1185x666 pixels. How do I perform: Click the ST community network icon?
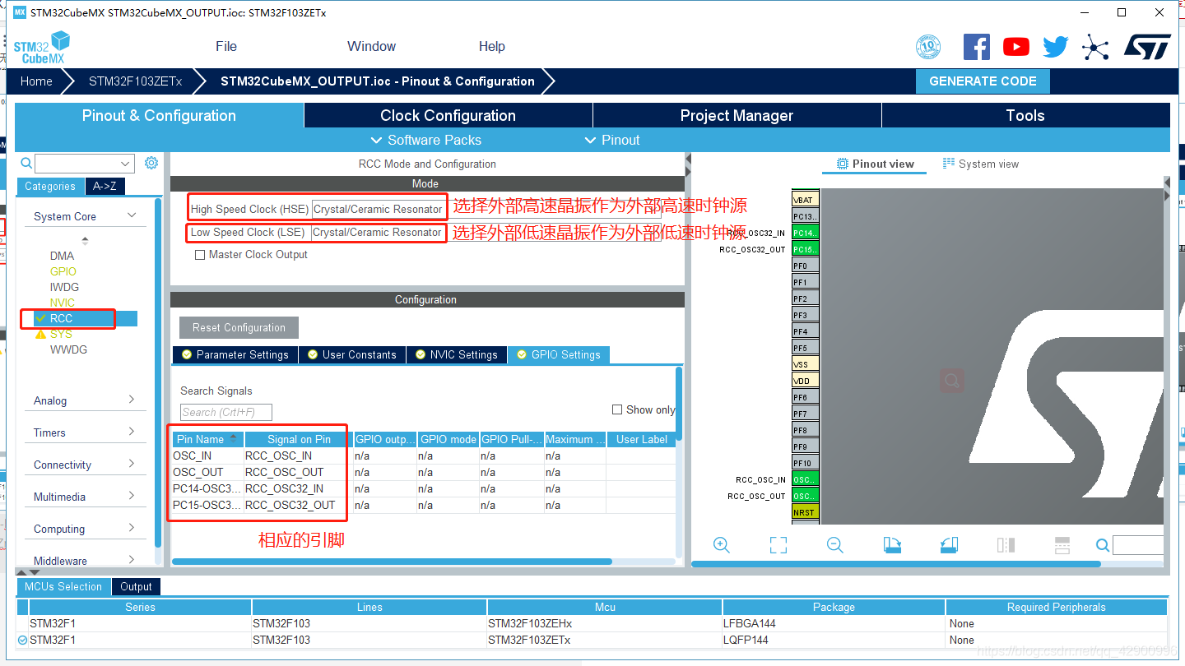coord(1095,47)
